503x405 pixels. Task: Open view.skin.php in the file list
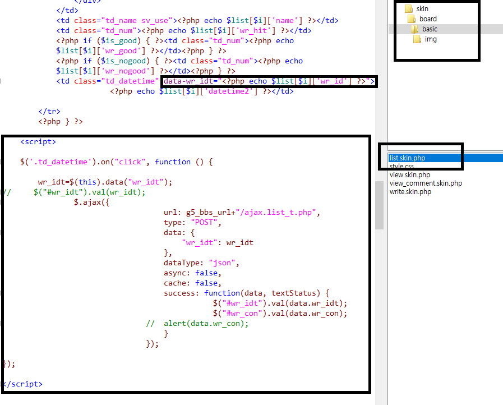point(409,175)
